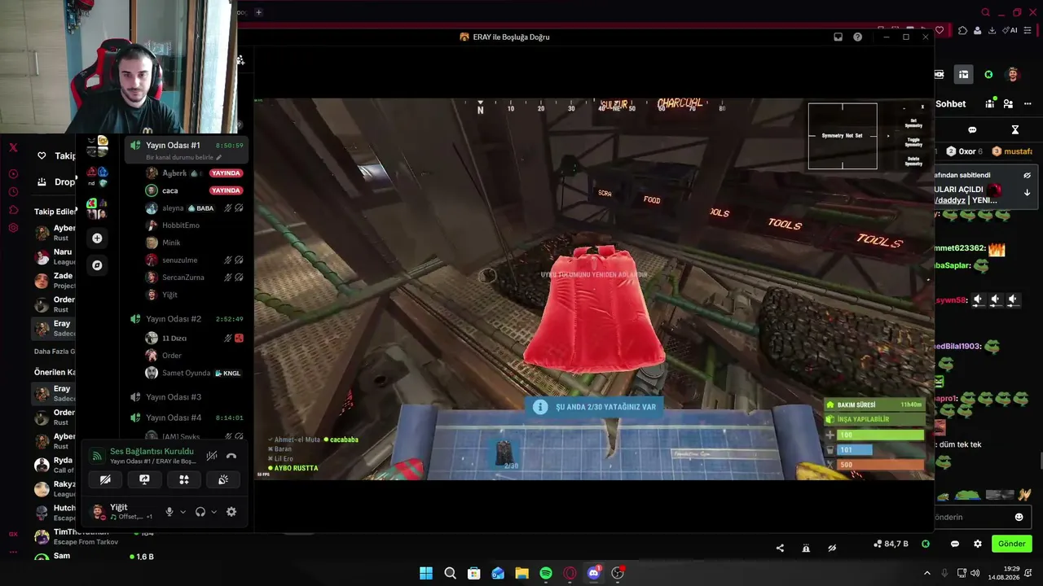
Task: Open Kick profile avatar menu
Action: point(1013,75)
